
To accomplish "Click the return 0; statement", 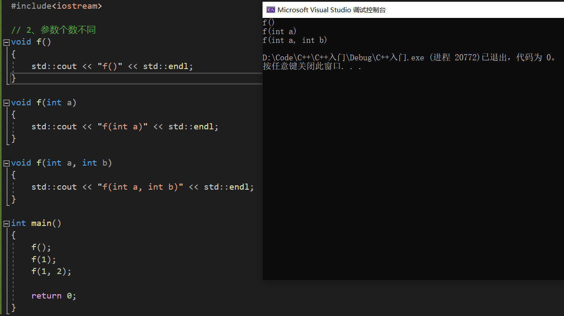I will pos(54,296).
